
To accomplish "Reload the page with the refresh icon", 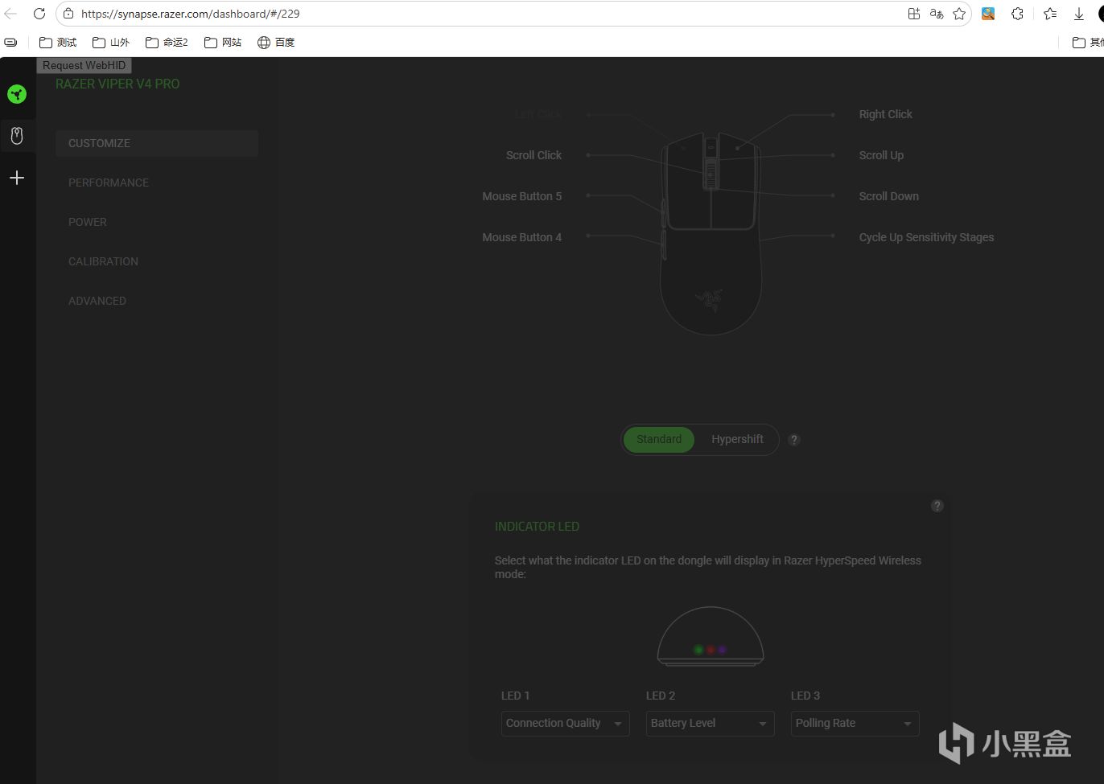I will (x=39, y=14).
